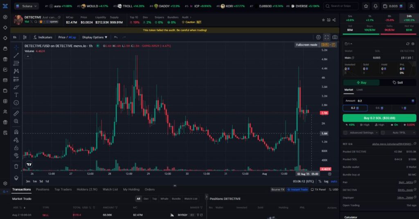Open the candlestick chart style picker

[25, 37]
